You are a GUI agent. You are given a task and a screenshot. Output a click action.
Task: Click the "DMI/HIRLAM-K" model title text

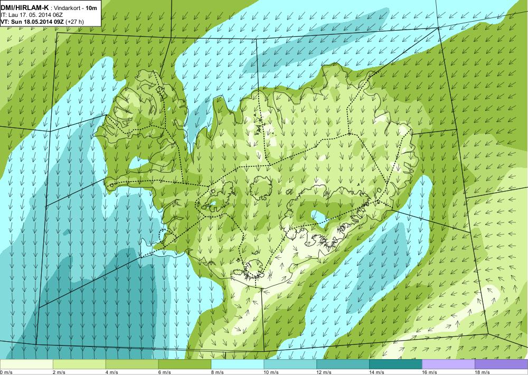click(x=25, y=7)
